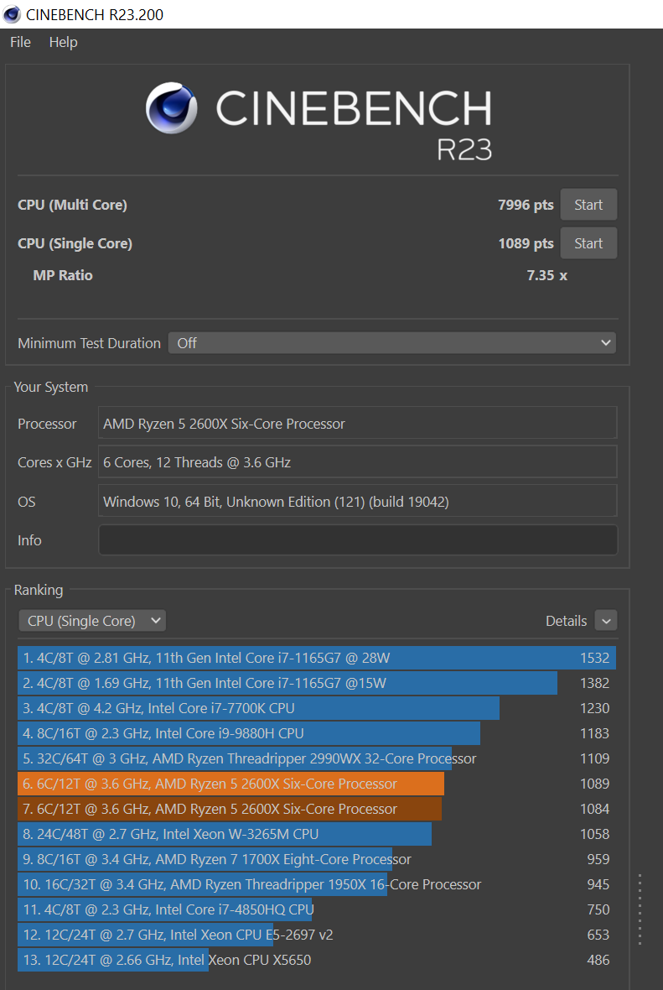The height and width of the screenshot is (990, 663).
Task: Open the File menu
Action: point(20,42)
